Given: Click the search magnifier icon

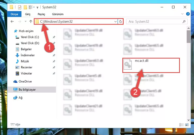Looking at the screenshot, I should (184, 21).
